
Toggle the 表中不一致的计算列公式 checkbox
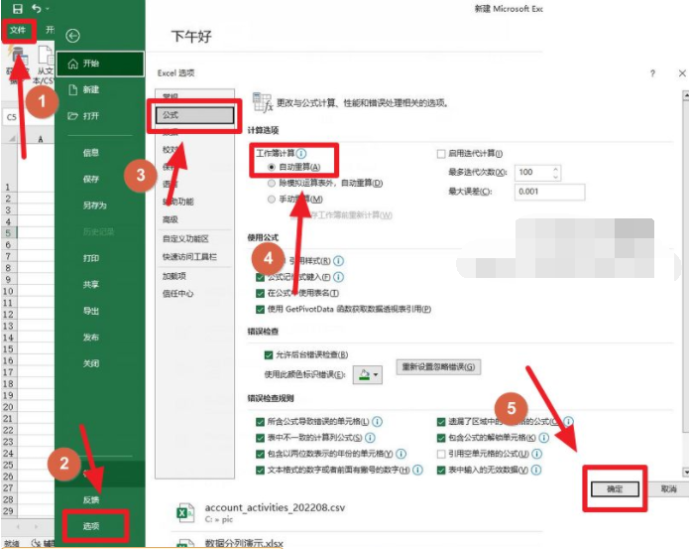(260, 438)
